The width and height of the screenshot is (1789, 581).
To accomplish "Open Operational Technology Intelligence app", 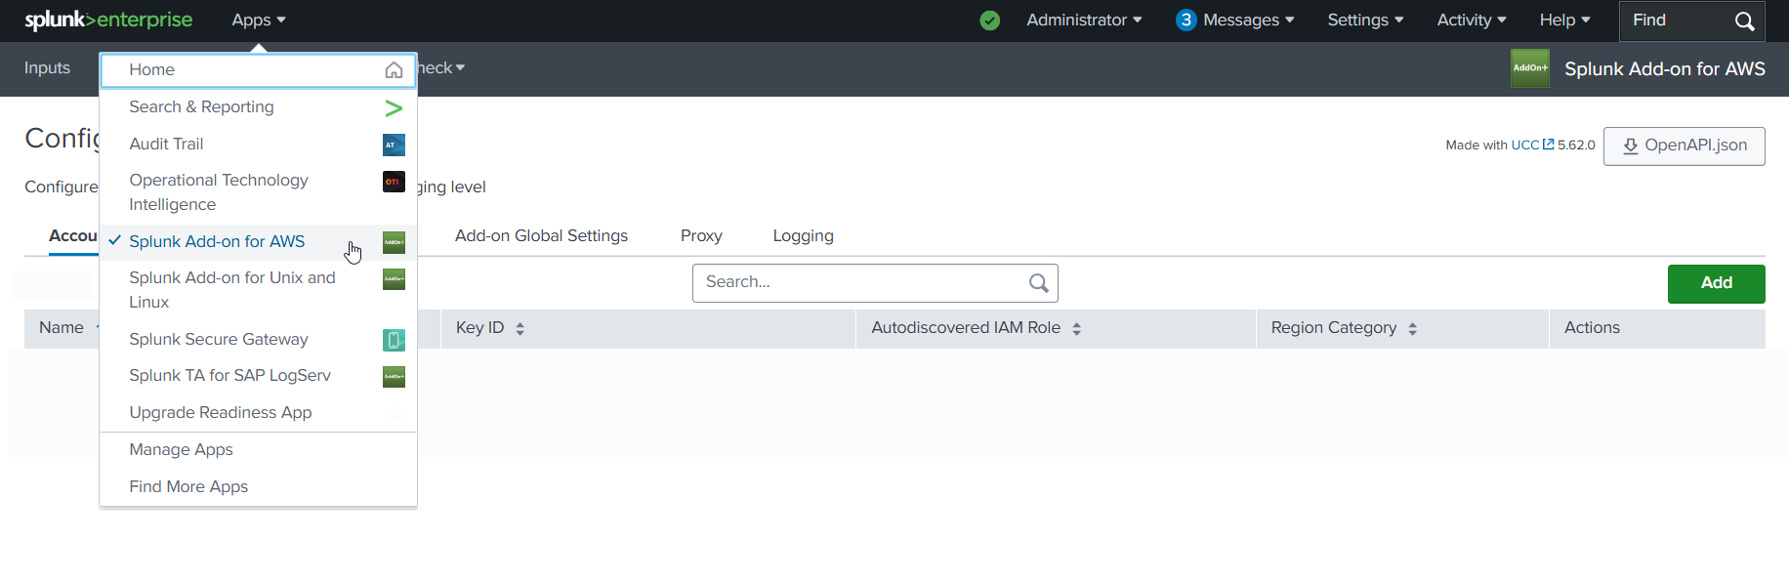I will pos(259,192).
